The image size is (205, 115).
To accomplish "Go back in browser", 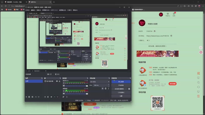I will (2, 6).
